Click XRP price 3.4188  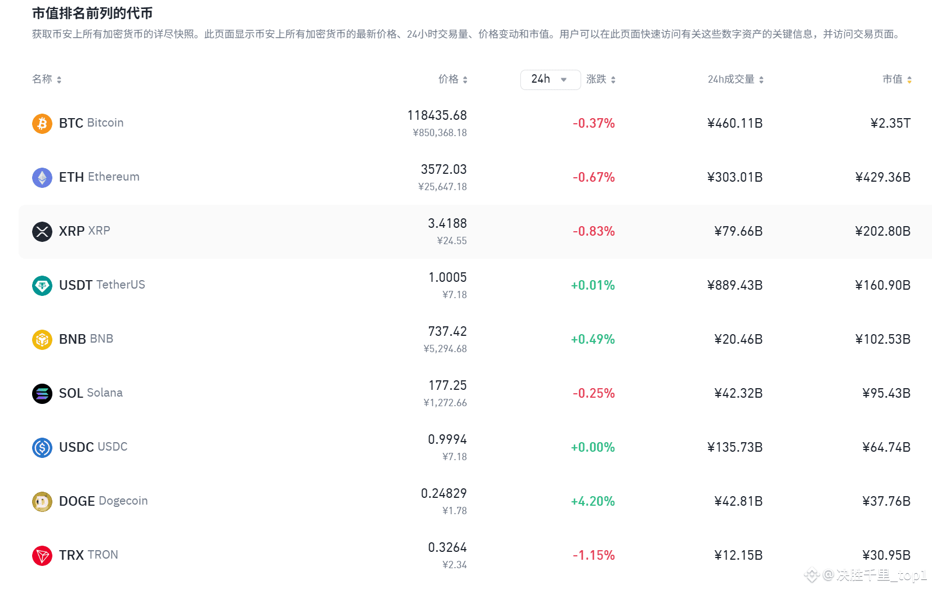(x=447, y=223)
